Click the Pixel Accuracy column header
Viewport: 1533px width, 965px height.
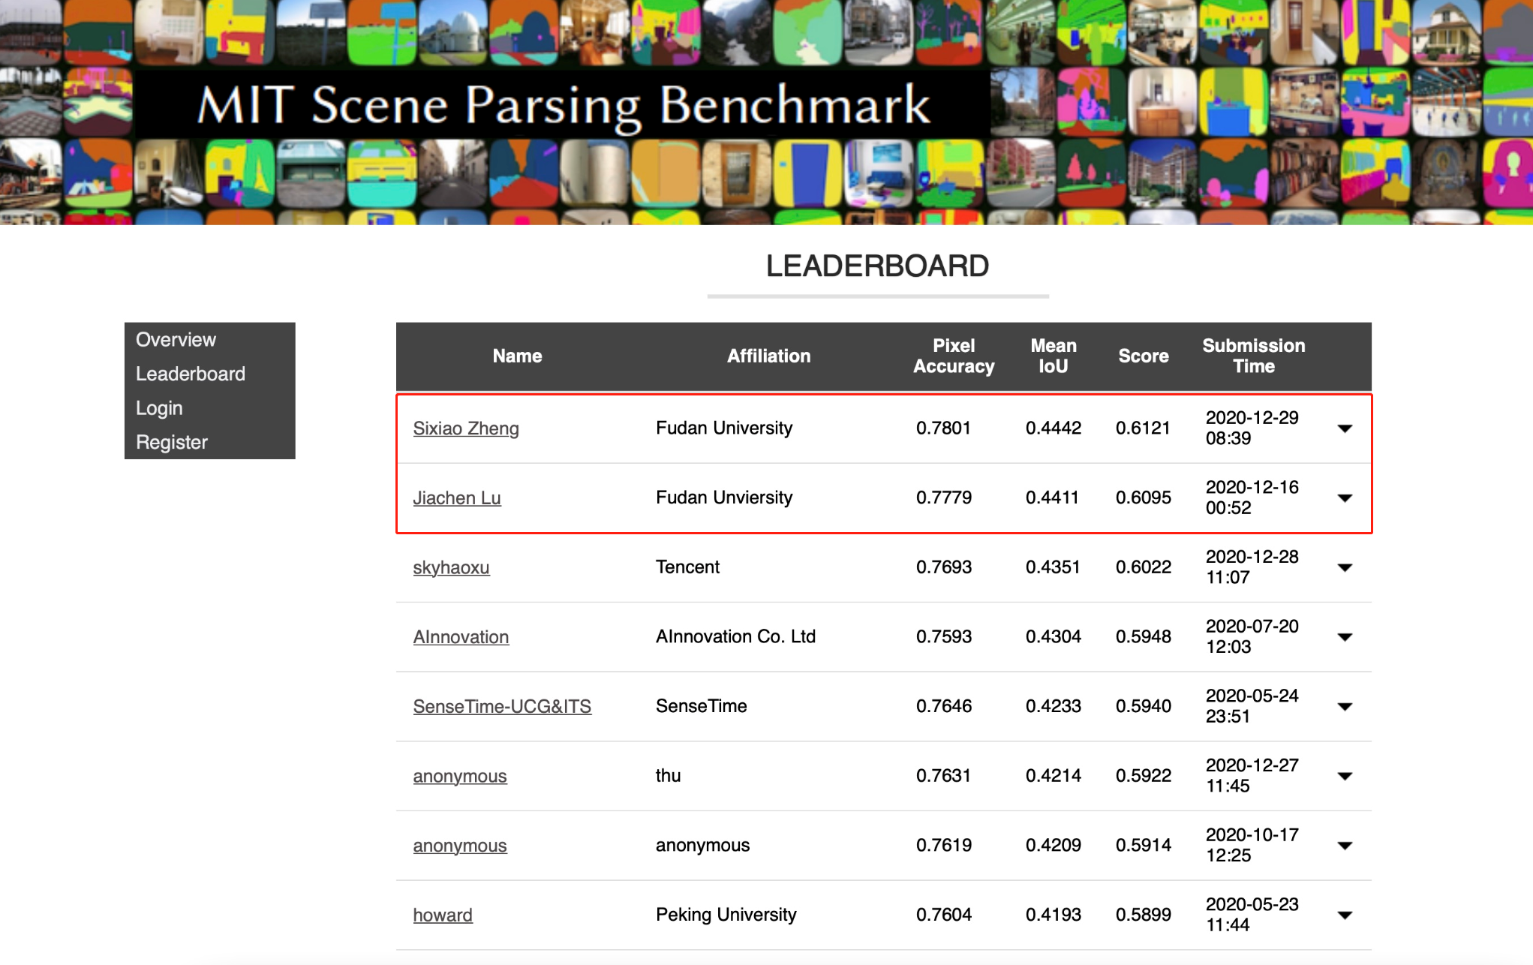pyautogui.click(x=954, y=356)
